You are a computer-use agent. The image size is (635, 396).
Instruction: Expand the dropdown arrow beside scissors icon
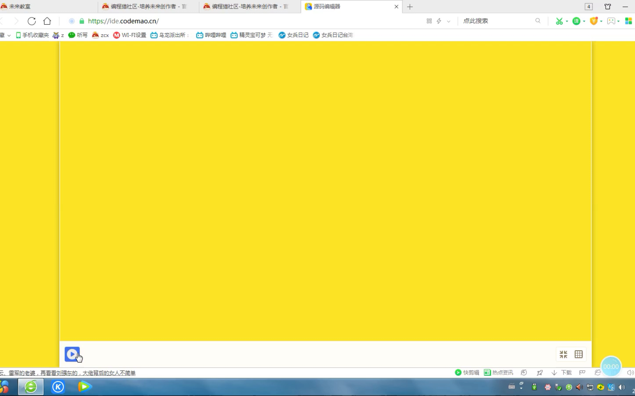[567, 21]
